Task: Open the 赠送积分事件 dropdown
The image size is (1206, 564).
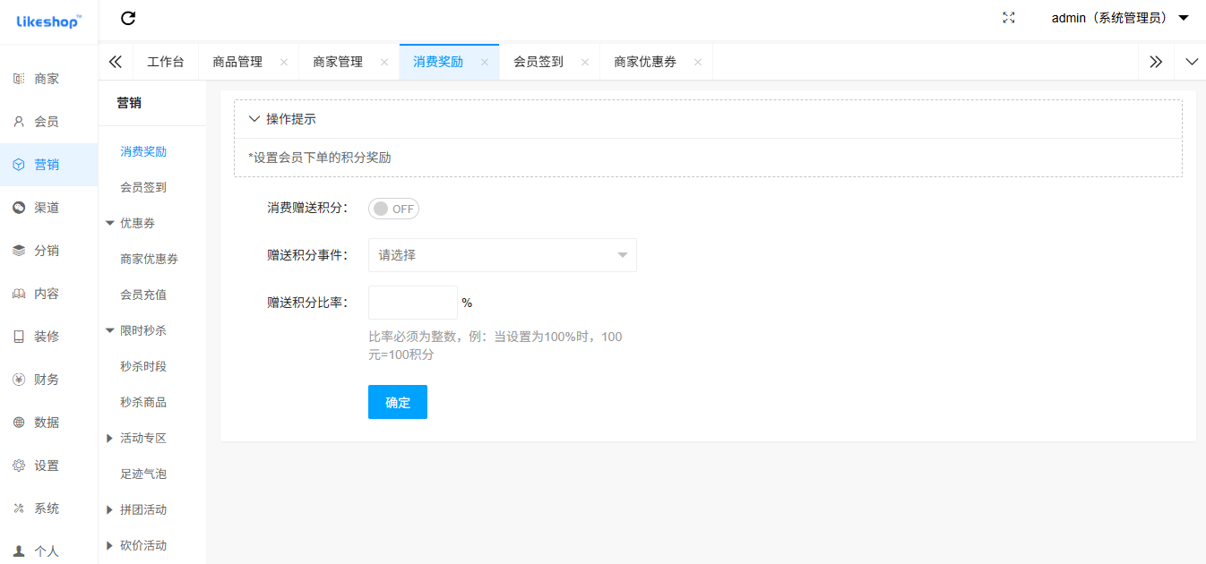Action: (502, 255)
